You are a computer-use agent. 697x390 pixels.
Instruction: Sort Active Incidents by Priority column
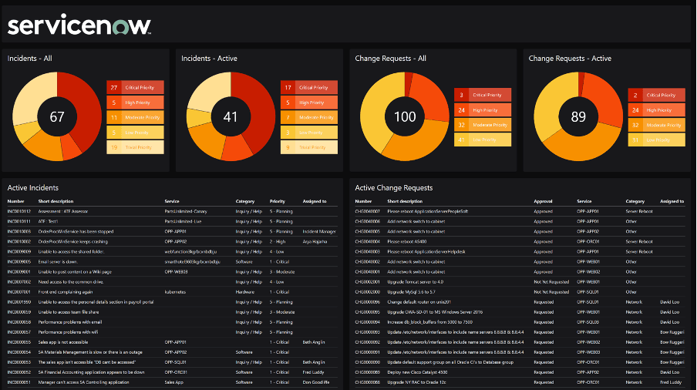pos(277,201)
